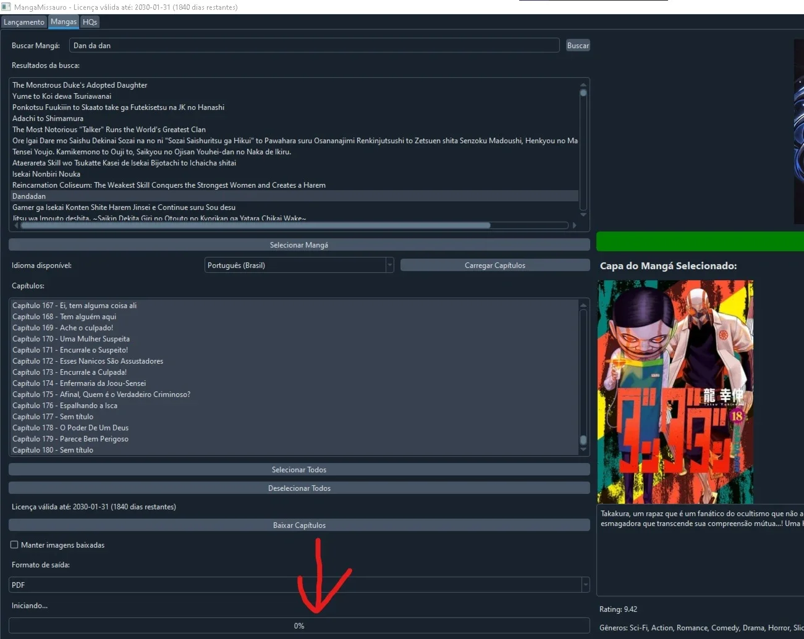This screenshot has width=804, height=639.
Task: Click the chapters vertical scrollbar thumb
Action: tap(583, 440)
